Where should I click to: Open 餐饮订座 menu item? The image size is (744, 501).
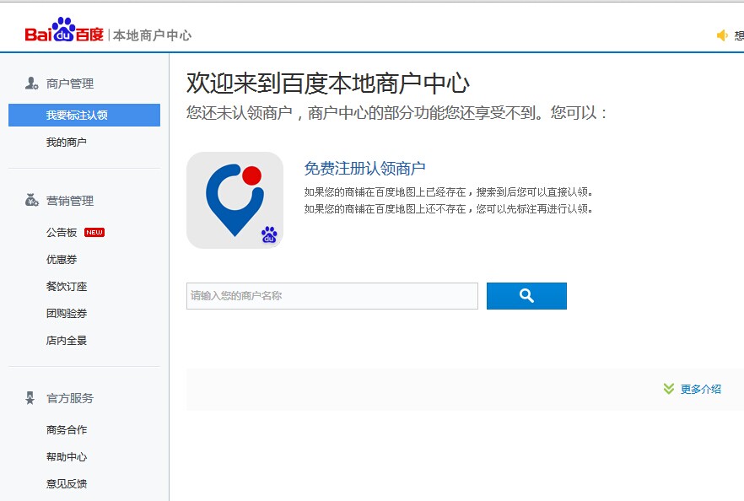67,287
